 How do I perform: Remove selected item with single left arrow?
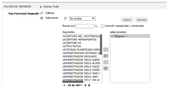tap(105, 62)
